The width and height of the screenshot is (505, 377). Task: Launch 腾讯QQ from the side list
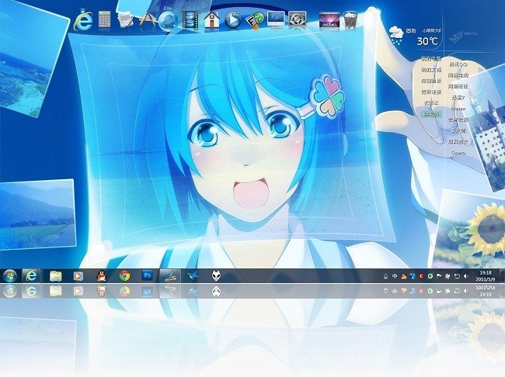click(458, 64)
